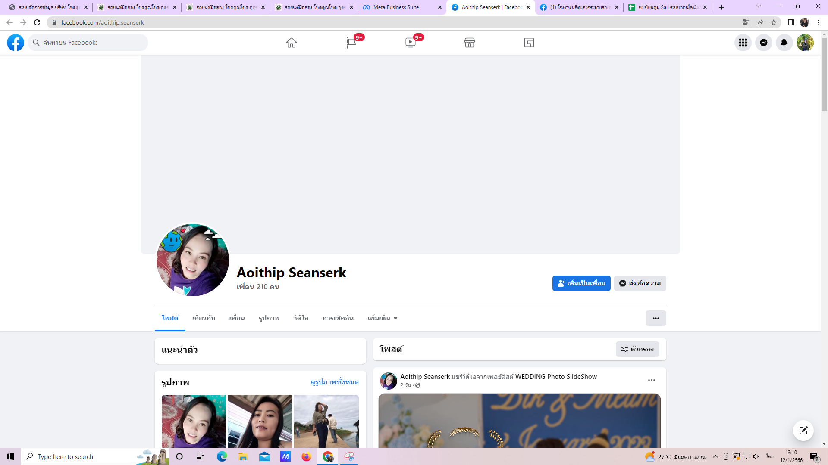Viewport: 828px width, 465px height.
Task: Go to Facebook home feed icon
Action: click(x=292, y=43)
